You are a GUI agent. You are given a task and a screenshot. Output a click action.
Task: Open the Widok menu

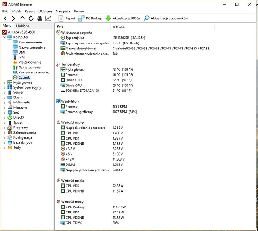[x=16, y=12]
